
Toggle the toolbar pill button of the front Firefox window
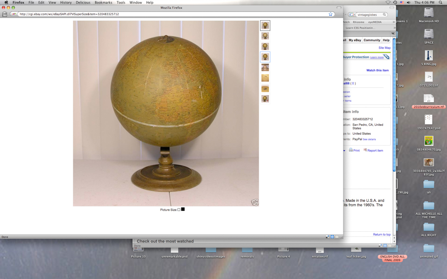(x=339, y=8)
